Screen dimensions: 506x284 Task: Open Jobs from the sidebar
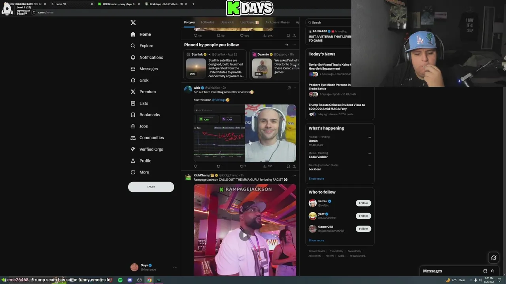pos(139,126)
